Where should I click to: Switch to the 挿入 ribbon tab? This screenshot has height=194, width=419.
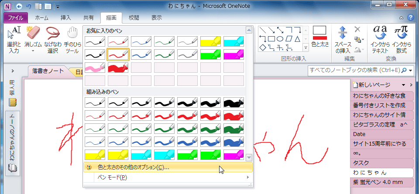(x=66, y=18)
